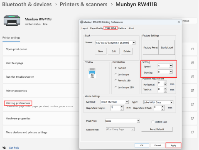Click external link icon for Printing preferences row
199x150 pixels.
click(192, 104)
